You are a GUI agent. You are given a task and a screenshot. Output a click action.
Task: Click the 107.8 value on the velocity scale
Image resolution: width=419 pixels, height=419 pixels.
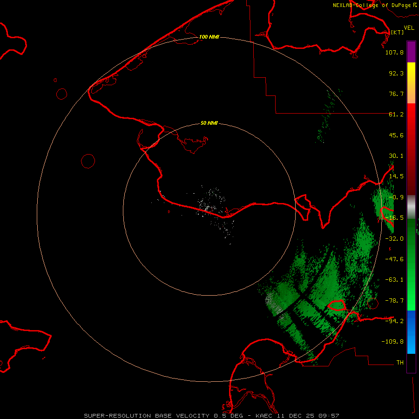(394, 52)
